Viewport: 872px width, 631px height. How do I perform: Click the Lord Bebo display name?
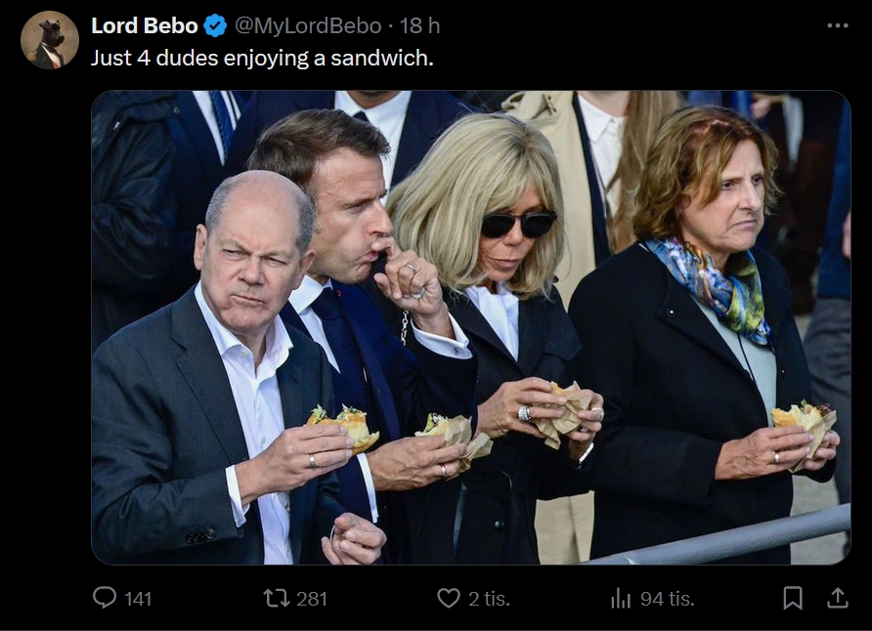point(145,26)
